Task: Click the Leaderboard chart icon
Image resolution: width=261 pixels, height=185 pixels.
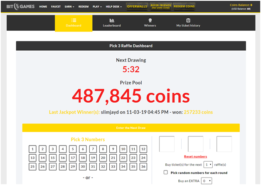Action: (x=112, y=20)
